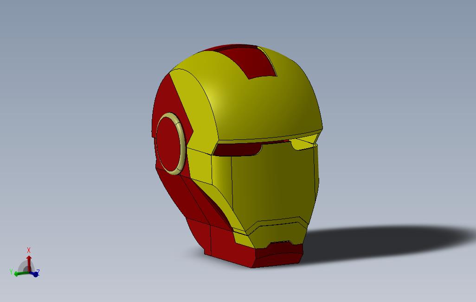Click the blue Z axis of the triad

35,274
